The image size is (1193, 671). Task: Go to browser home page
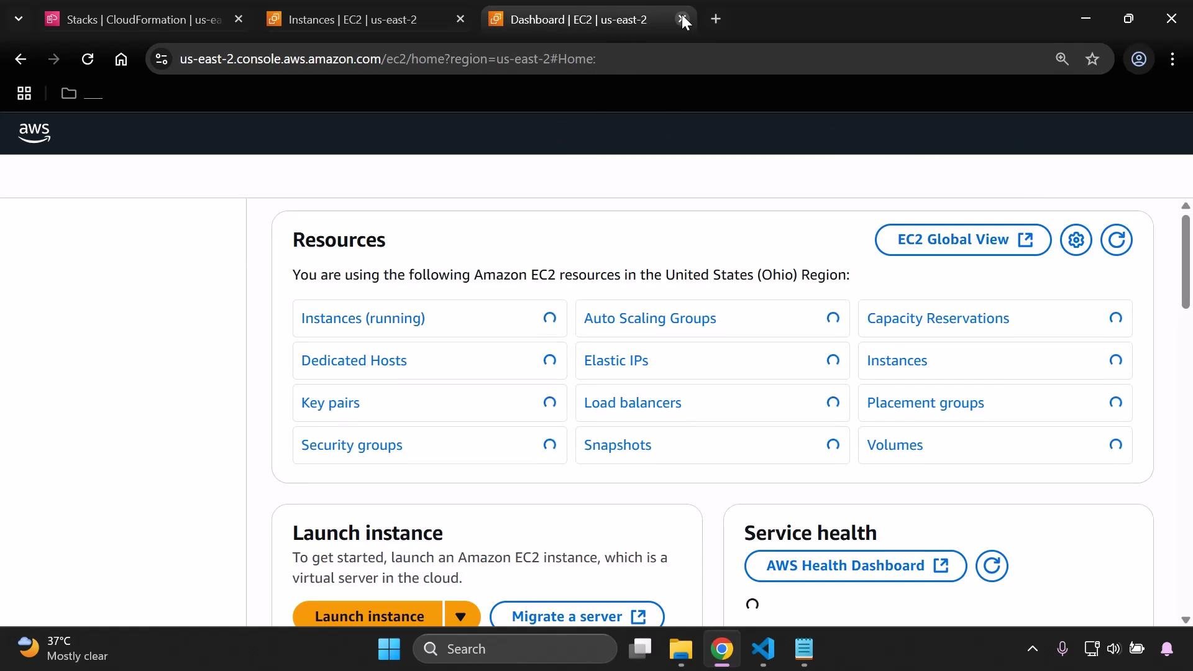(x=121, y=59)
